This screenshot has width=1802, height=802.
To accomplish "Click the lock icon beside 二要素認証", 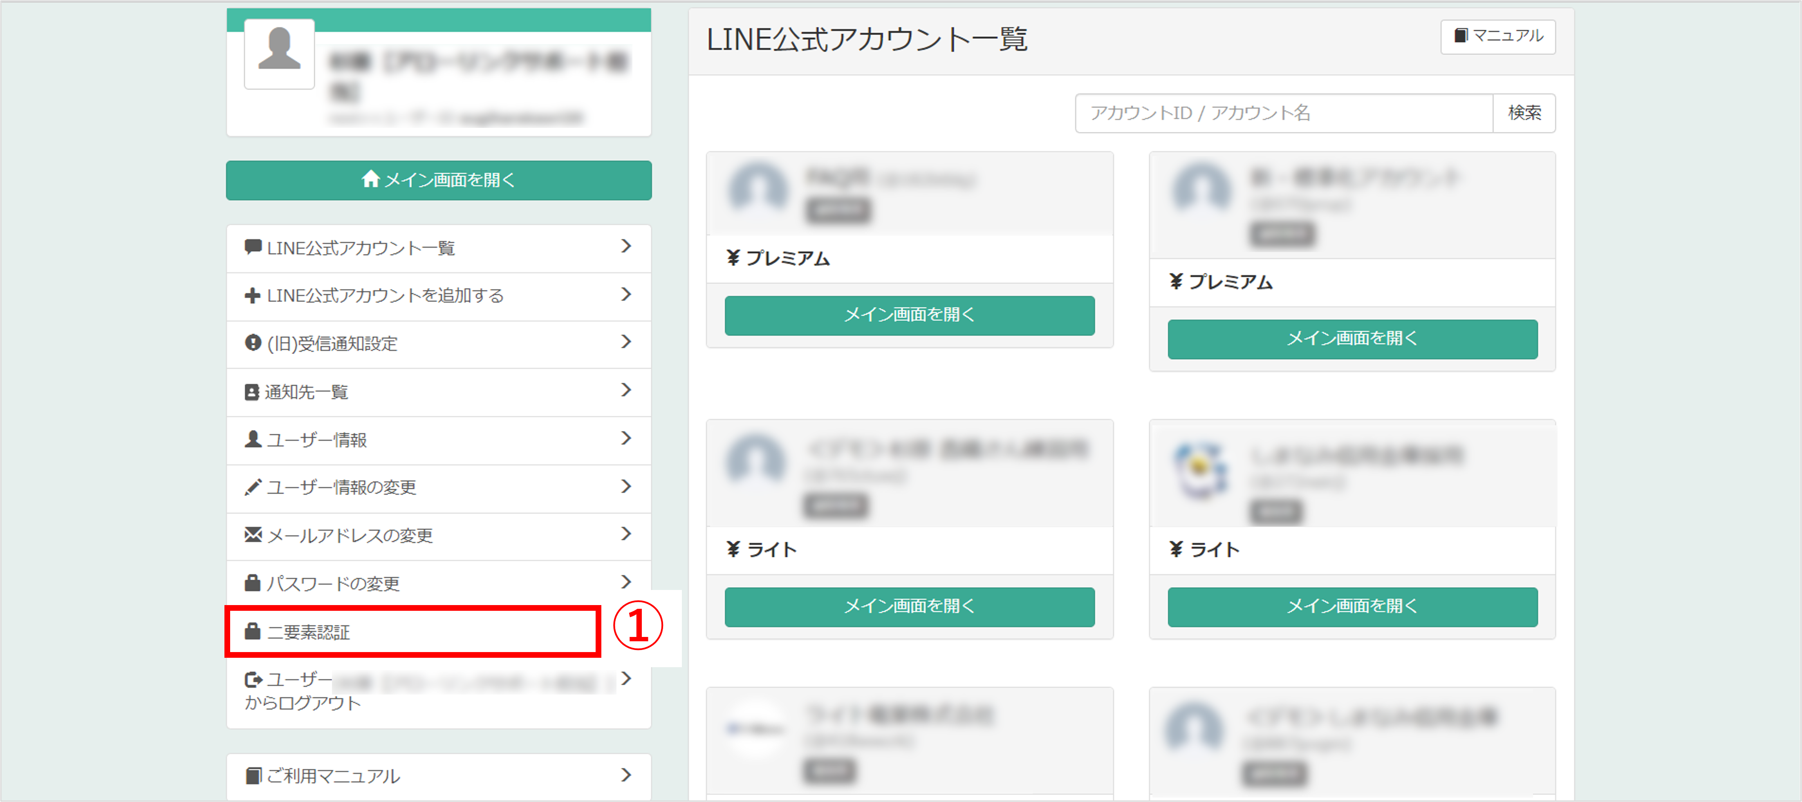I will (x=253, y=631).
